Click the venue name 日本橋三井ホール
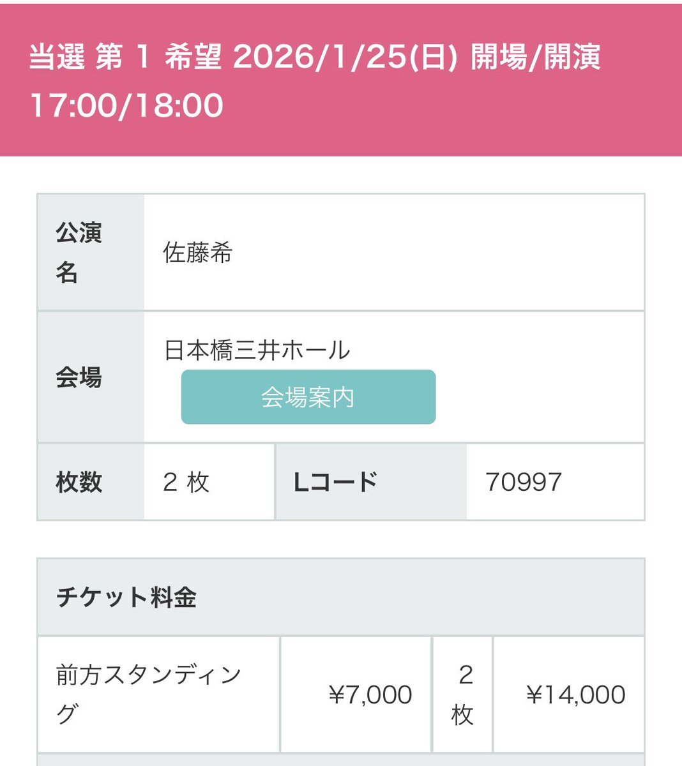 (257, 350)
